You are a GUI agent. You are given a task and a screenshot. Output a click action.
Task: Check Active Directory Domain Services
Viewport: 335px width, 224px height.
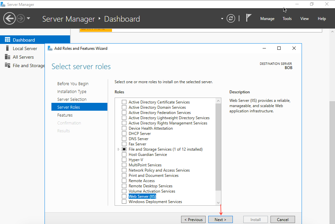tap(124, 107)
